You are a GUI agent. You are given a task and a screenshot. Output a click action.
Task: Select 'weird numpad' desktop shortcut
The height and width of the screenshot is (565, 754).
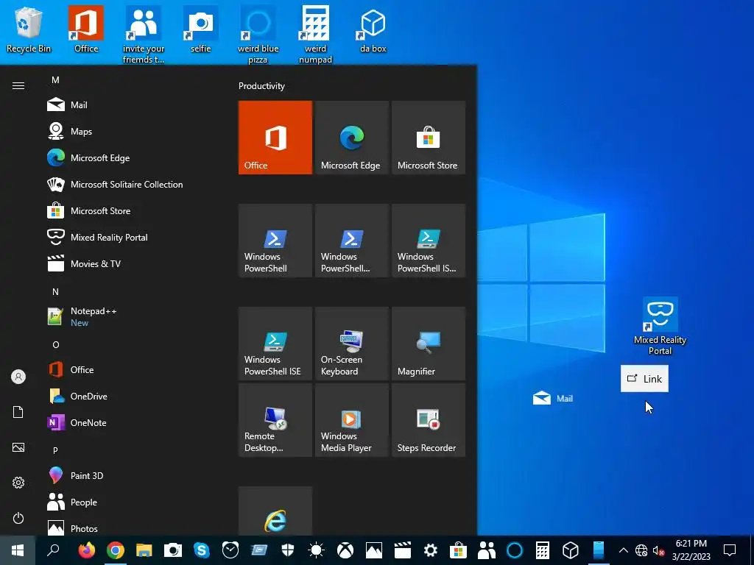click(315, 35)
